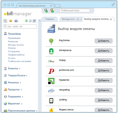The height and width of the screenshot is (113, 118).
Task: Open the support headset icon in top bar
Action: tap(46, 10)
